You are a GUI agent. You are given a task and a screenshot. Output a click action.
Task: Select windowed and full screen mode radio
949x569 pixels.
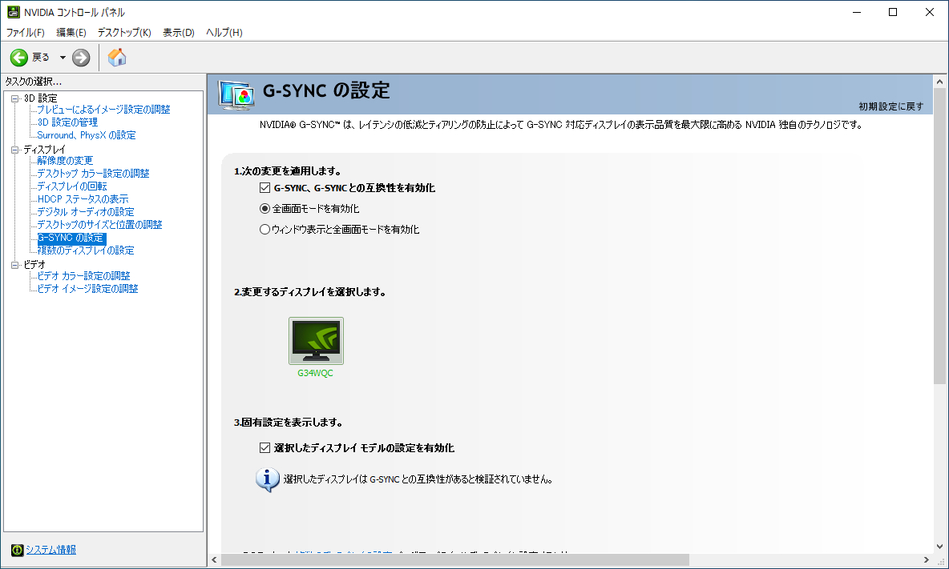(x=265, y=230)
